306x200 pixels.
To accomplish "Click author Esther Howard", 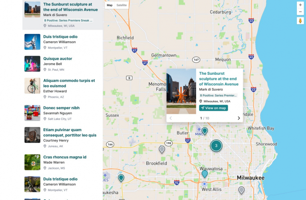I will pos(55,91).
